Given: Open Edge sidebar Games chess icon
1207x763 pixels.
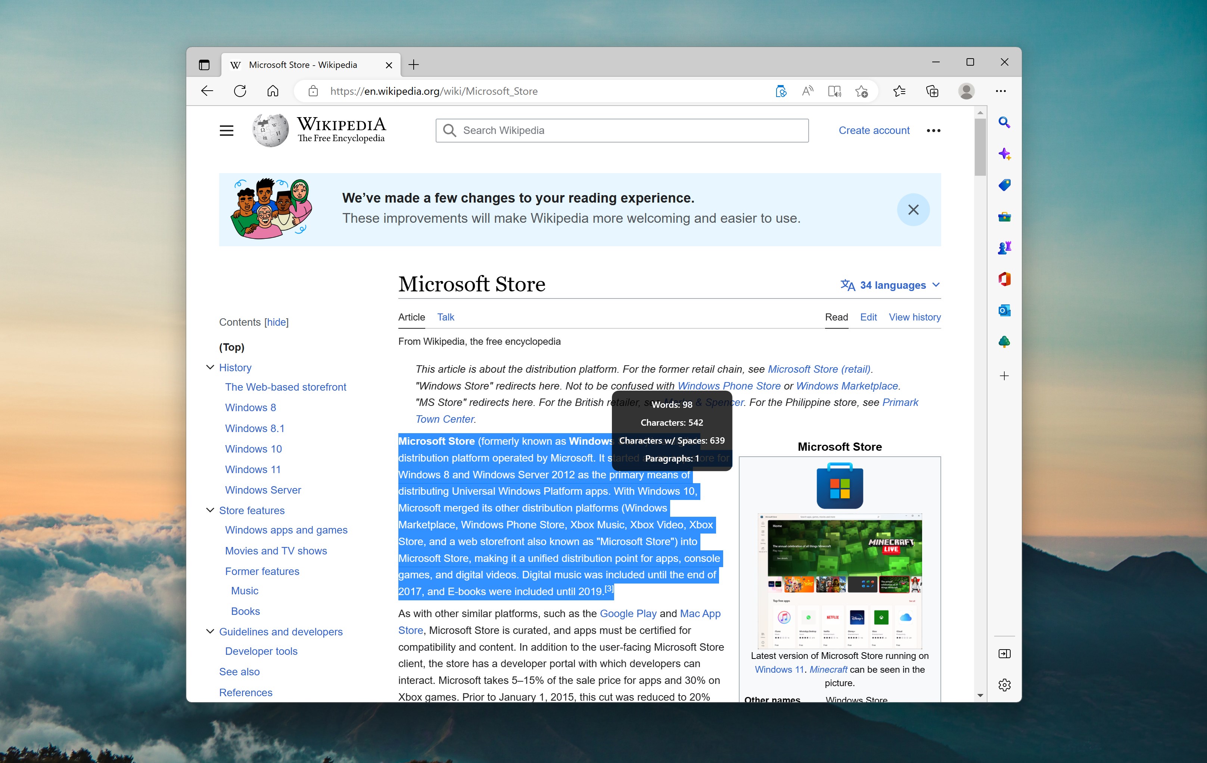Looking at the screenshot, I should (1004, 248).
